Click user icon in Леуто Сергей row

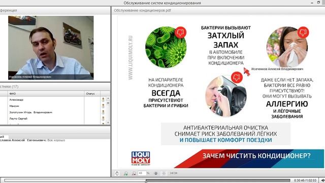(x=103, y=118)
